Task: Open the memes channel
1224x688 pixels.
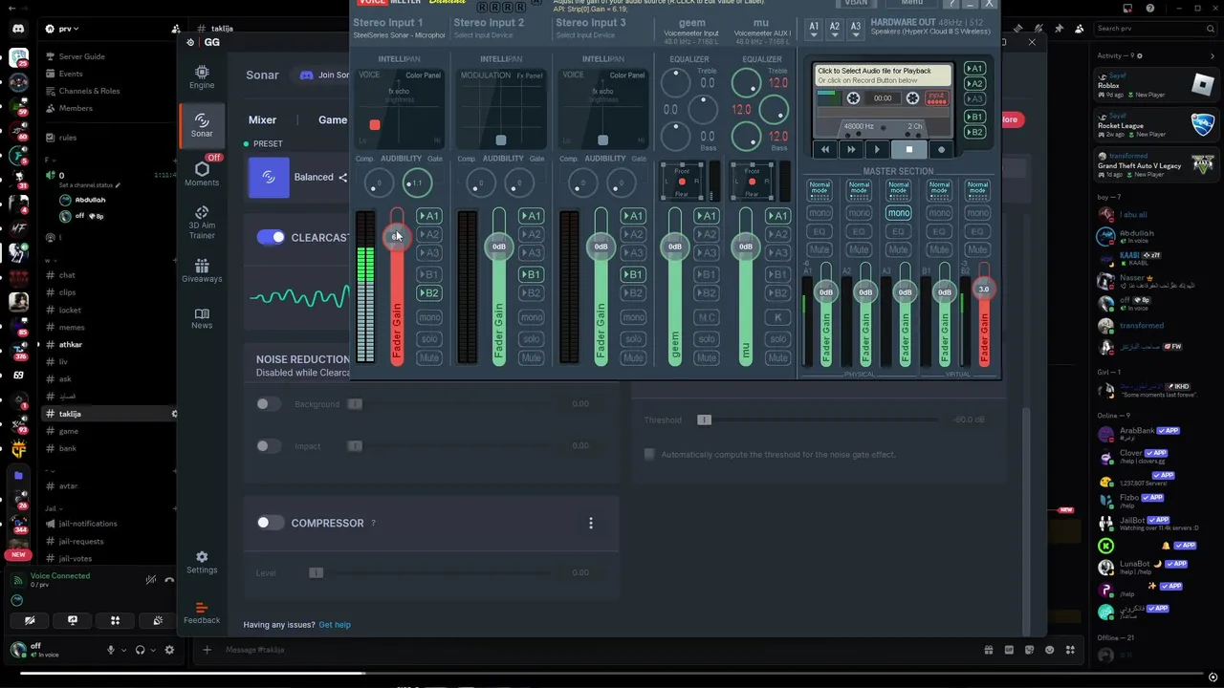Action: pyautogui.click(x=72, y=327)
